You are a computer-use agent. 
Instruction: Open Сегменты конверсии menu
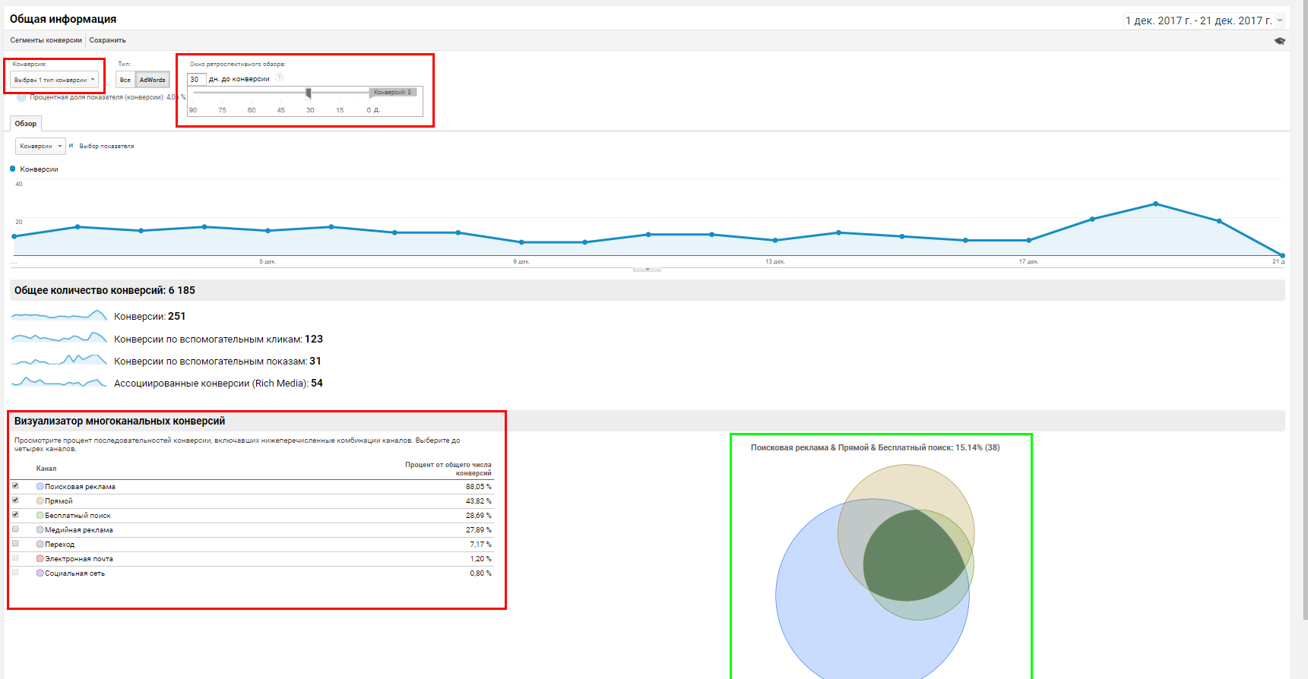tap(46, 40)
